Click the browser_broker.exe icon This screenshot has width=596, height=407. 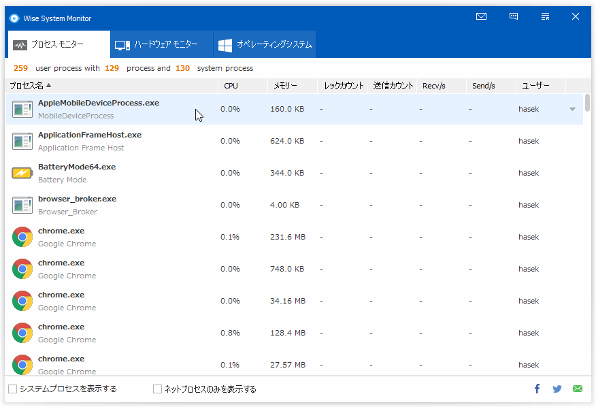pyautogui.click(x=22, y=205)
